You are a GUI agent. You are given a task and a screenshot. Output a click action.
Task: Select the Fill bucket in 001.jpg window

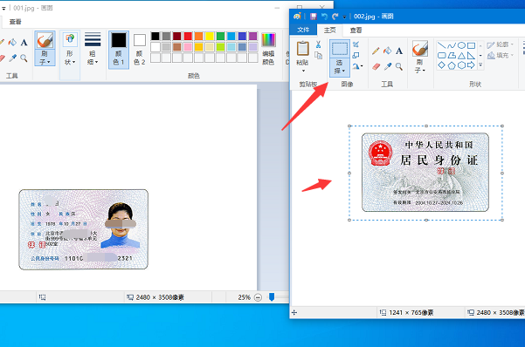tap(12, 43)
